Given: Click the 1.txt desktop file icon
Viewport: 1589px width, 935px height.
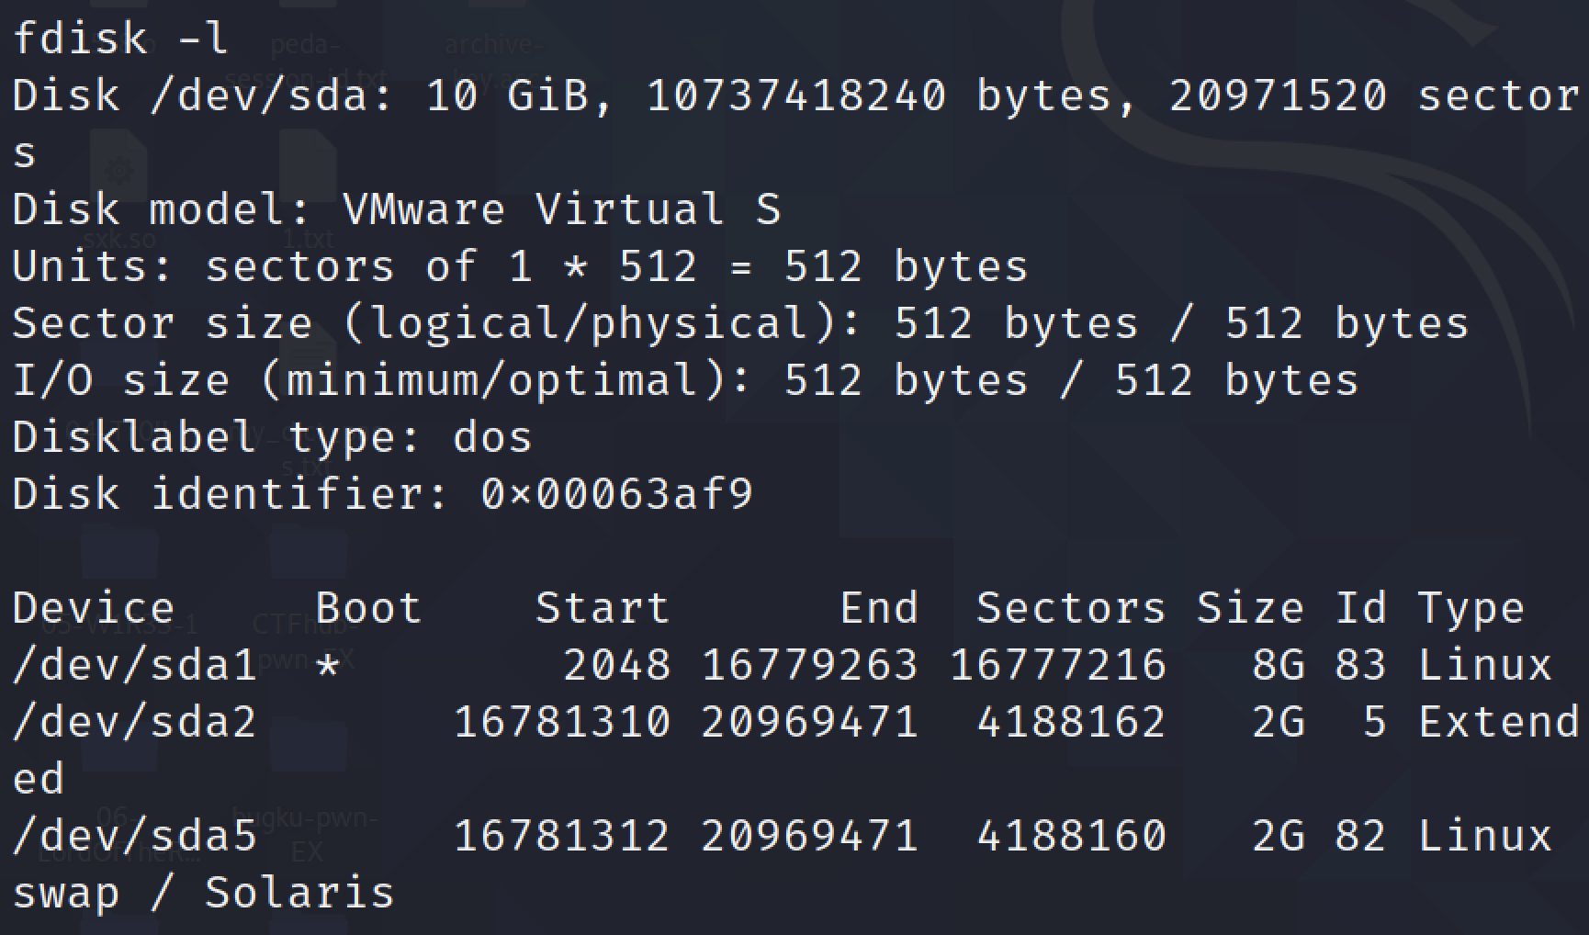Looking at the screenshot, I should point(308,175).
